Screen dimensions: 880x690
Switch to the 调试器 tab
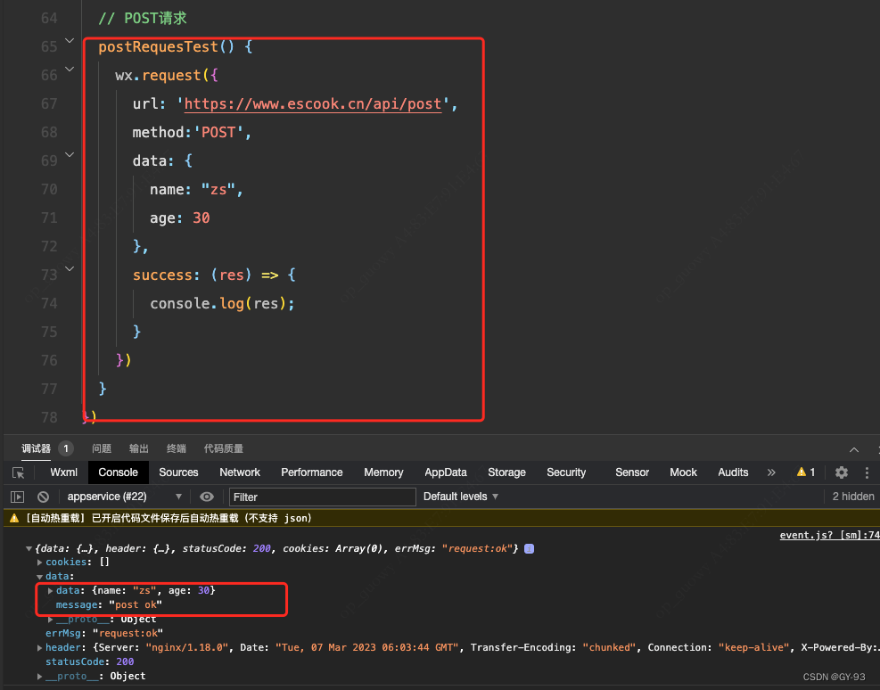coord(36,448)
